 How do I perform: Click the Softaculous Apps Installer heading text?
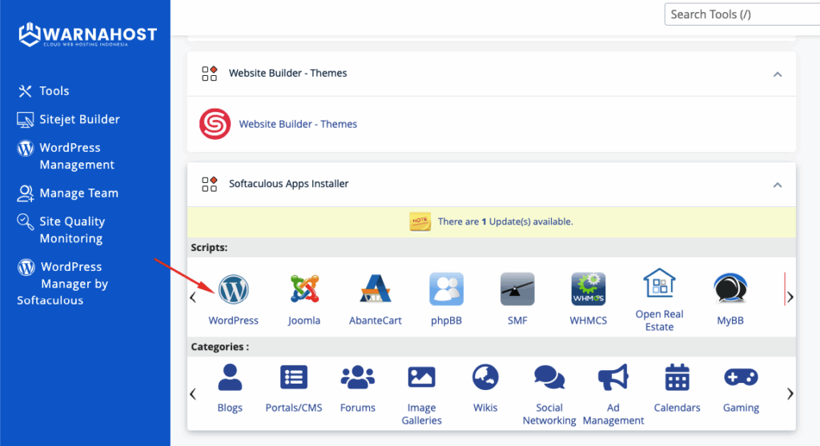click(288, 184)
